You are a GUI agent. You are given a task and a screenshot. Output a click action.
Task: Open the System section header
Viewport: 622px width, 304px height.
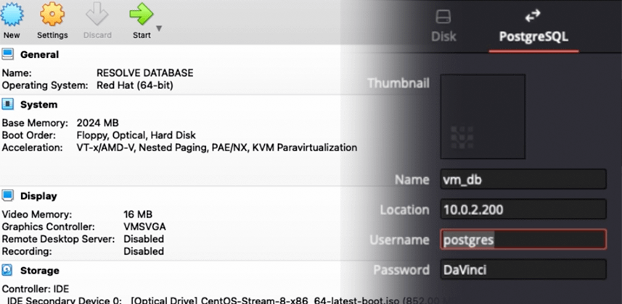[39, 104]
